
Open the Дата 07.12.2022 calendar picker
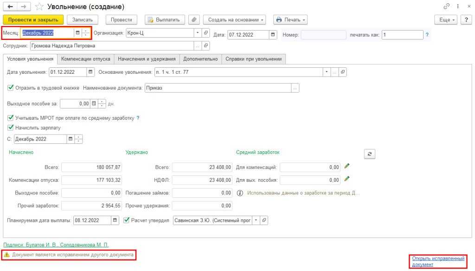[x=273, y=35]
